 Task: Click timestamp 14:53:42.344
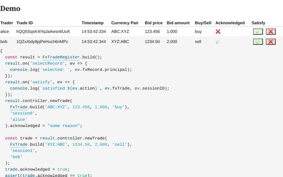(94, 42)
